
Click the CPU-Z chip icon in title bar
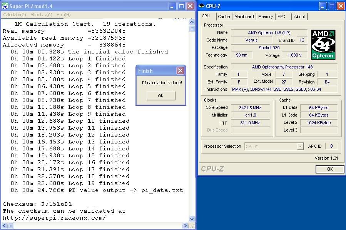pos(201,6)
